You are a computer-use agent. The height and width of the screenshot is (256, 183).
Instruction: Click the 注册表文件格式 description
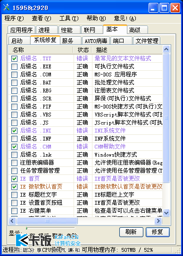114,91
